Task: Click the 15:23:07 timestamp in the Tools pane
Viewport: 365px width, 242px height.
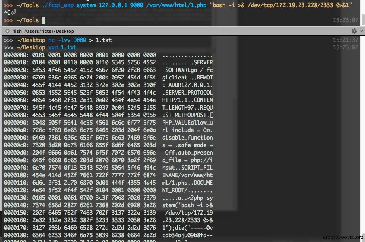Action: point(346,20)
